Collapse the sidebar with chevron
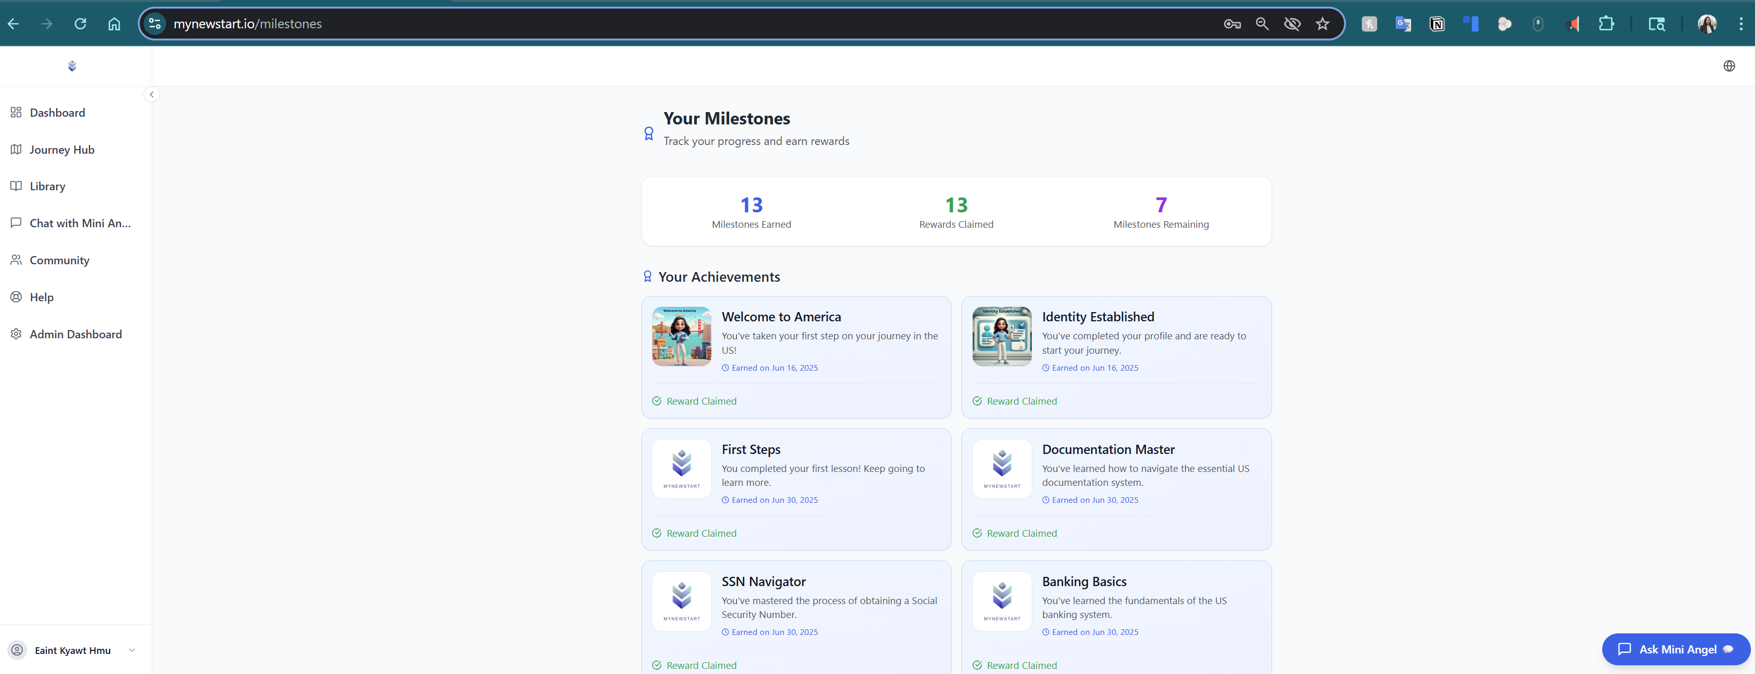1755x674 pixels. [x=151, y=95]
